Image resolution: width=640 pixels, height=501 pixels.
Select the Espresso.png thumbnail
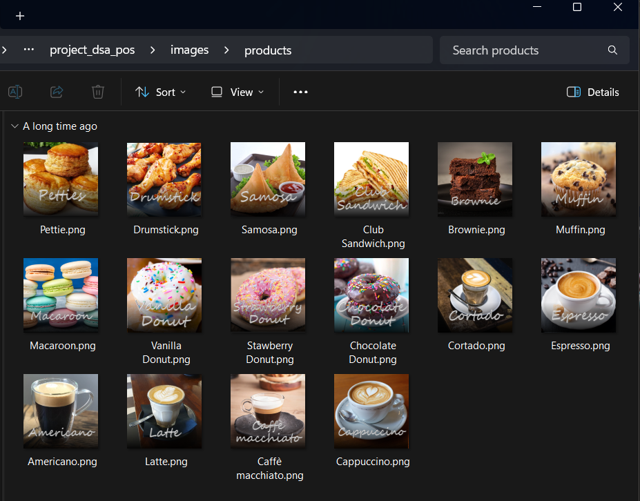[x=579, y=295]
